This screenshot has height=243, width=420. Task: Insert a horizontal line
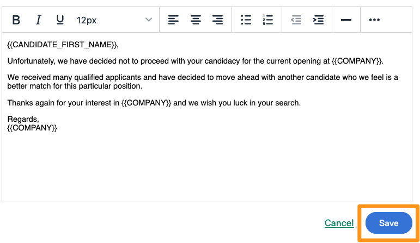click(346, 20)
